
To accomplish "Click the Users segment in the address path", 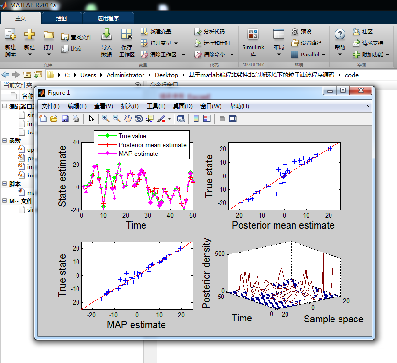I will pos(88,75).
